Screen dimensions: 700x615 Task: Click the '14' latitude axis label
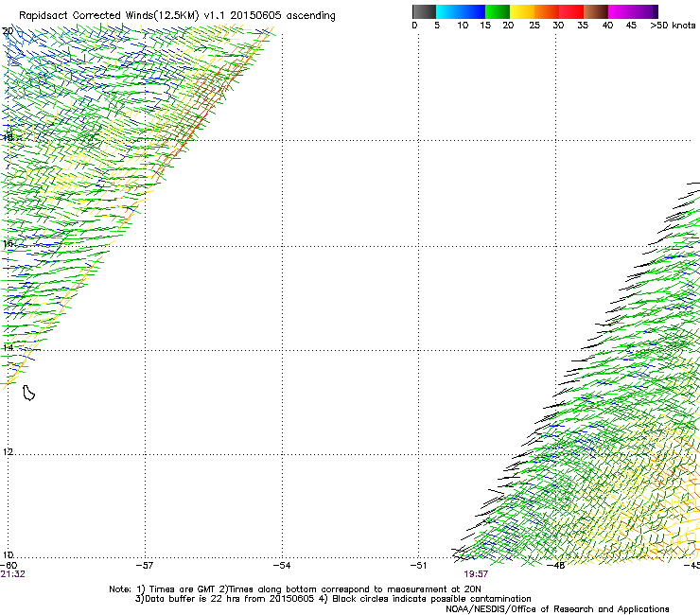pos(8,348)
